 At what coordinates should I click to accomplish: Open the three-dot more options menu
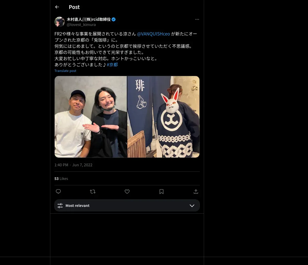tap(197, 19)
